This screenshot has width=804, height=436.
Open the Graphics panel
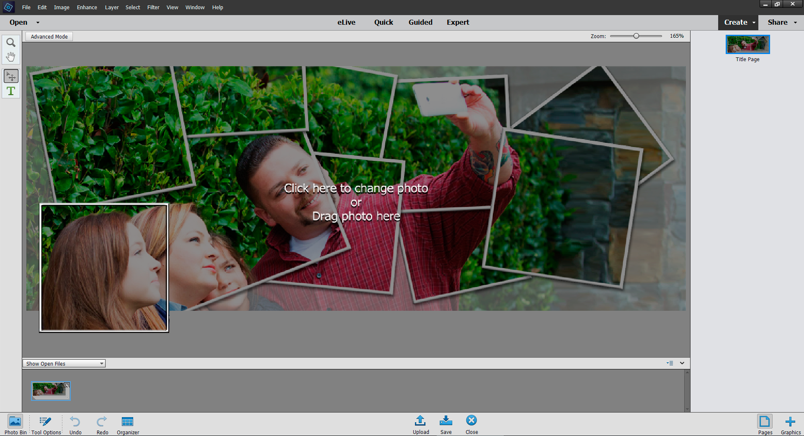click(790, 424)
